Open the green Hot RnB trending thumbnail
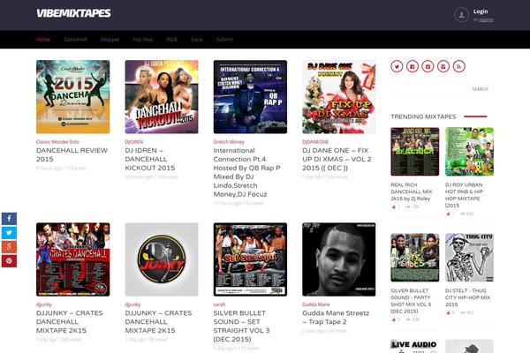This screenshot has width=530, height=353. (470, 152)
